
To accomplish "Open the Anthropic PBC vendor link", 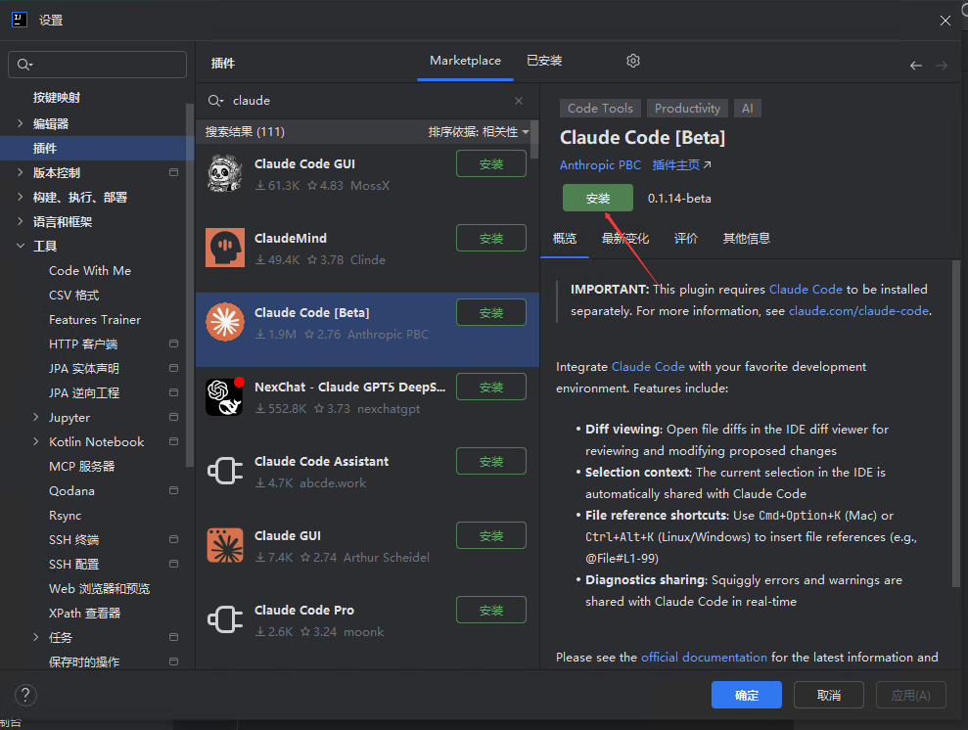I will pyautogui.click(x=600, y=165).
